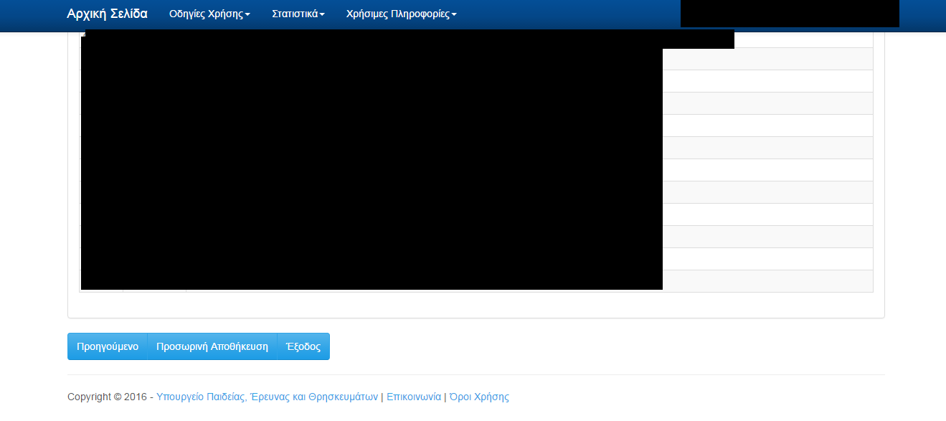946x421 pixels.
Task: Exit using the Έξοδος button
Action: [303, 346]
